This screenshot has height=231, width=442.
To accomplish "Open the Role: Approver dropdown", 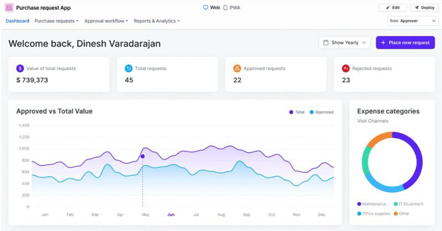I will 413,21.
